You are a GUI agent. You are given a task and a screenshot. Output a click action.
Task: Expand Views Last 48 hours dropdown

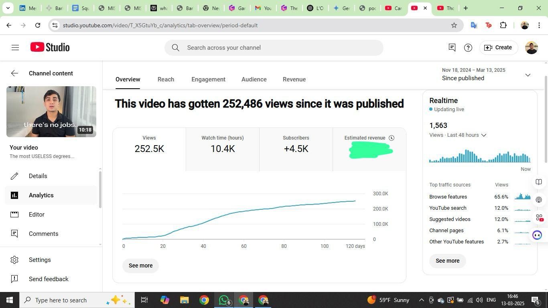coord(483,135)
